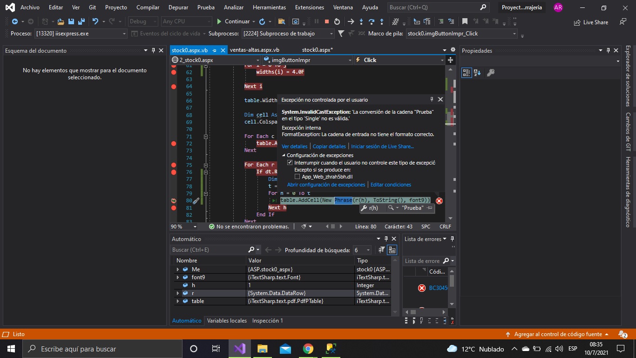
Task: Restart the debug session icon
Action: pyautogui.click(x=337, y=21)
